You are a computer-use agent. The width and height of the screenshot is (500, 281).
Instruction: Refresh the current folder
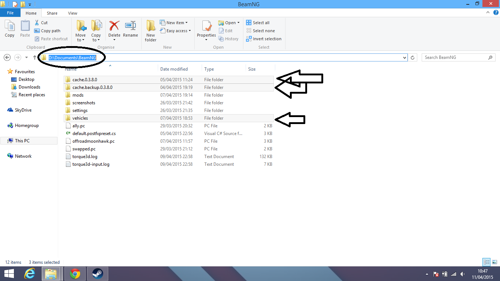tap(413, 57)
